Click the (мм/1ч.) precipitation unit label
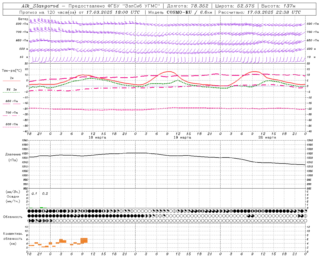This screenshot has width=320, height=256. click(x=13, y=201)
